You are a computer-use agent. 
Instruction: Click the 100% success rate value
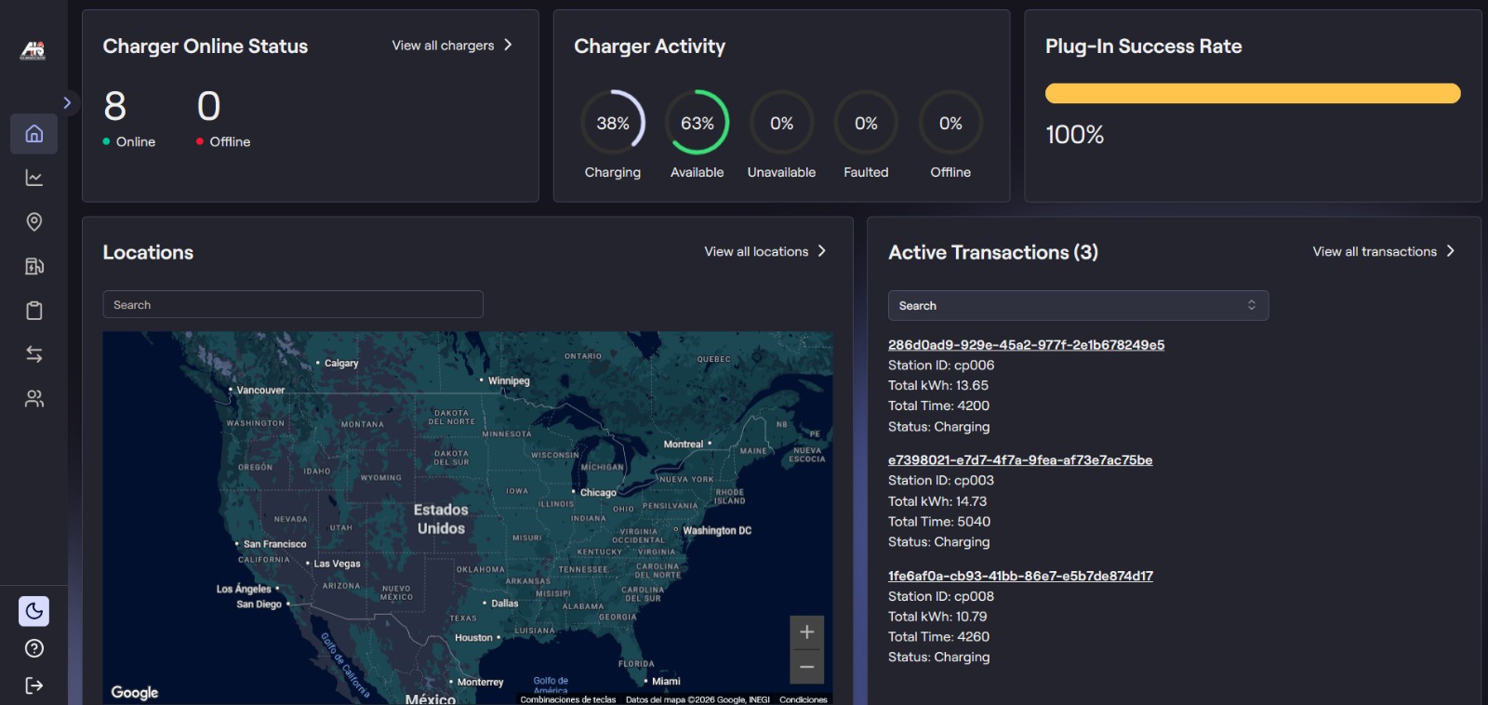tap(1074, 135)
